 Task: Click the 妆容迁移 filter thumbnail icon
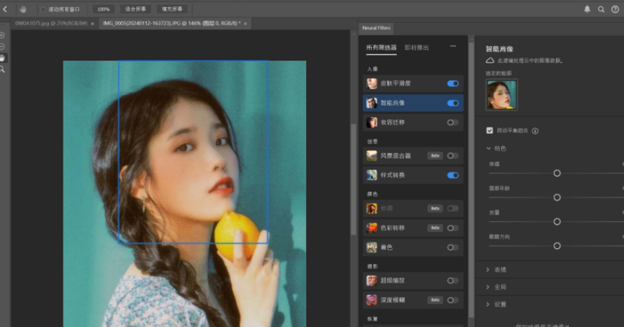point(372,122)
